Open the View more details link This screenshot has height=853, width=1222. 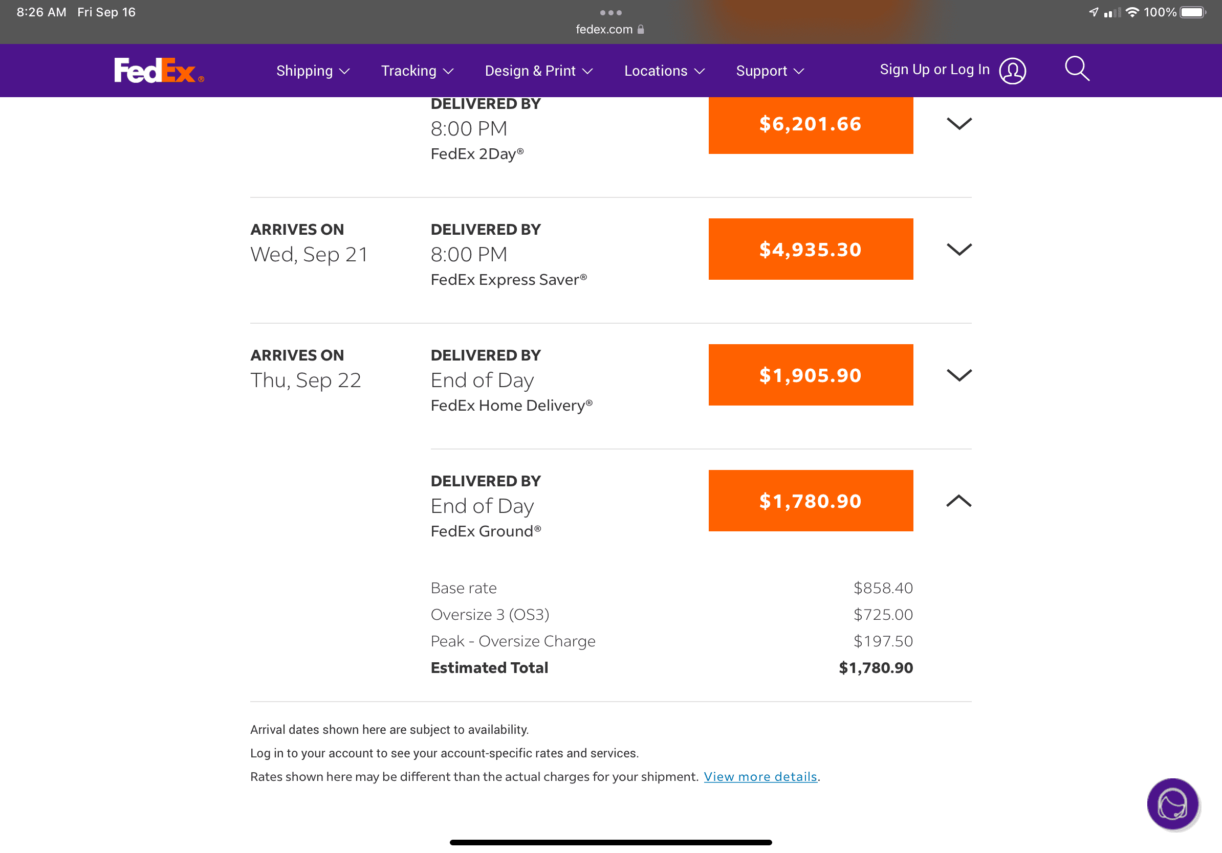tap(760, 776)
